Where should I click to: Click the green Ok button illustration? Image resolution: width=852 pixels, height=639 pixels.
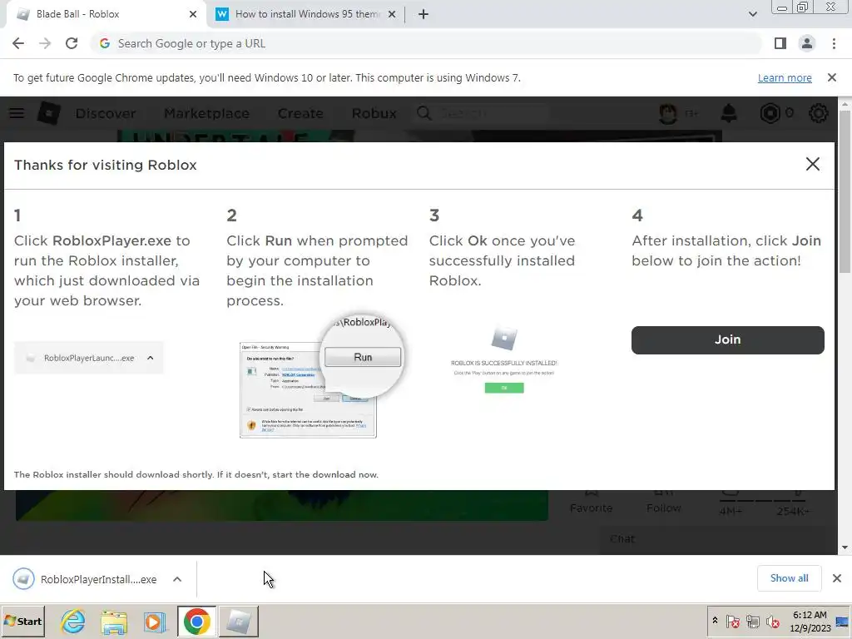504,388
